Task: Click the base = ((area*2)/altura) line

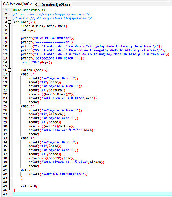Action: (x=51, y=126)
